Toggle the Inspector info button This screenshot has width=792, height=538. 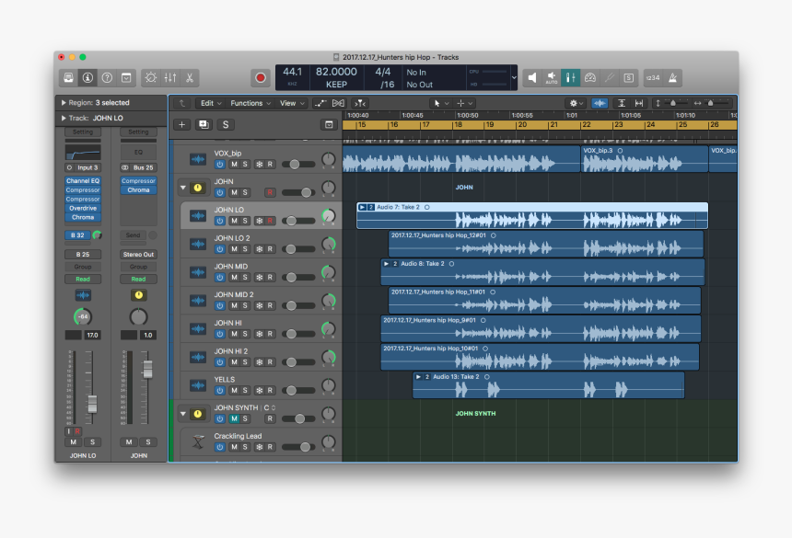87,77
